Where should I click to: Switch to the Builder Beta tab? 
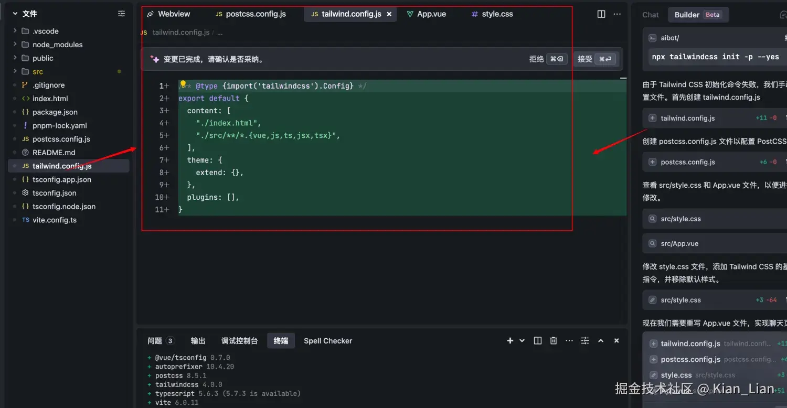697,15
